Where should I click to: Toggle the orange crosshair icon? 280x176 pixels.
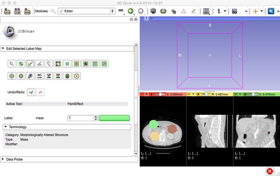(x=255, y=11)
